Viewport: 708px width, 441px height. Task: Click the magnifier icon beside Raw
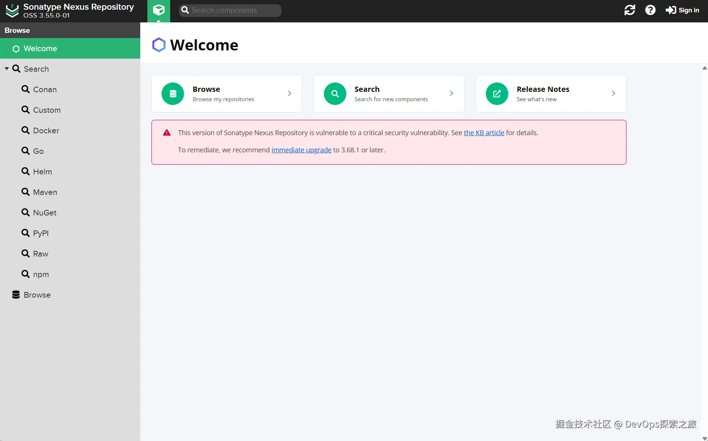pos(25,253)
